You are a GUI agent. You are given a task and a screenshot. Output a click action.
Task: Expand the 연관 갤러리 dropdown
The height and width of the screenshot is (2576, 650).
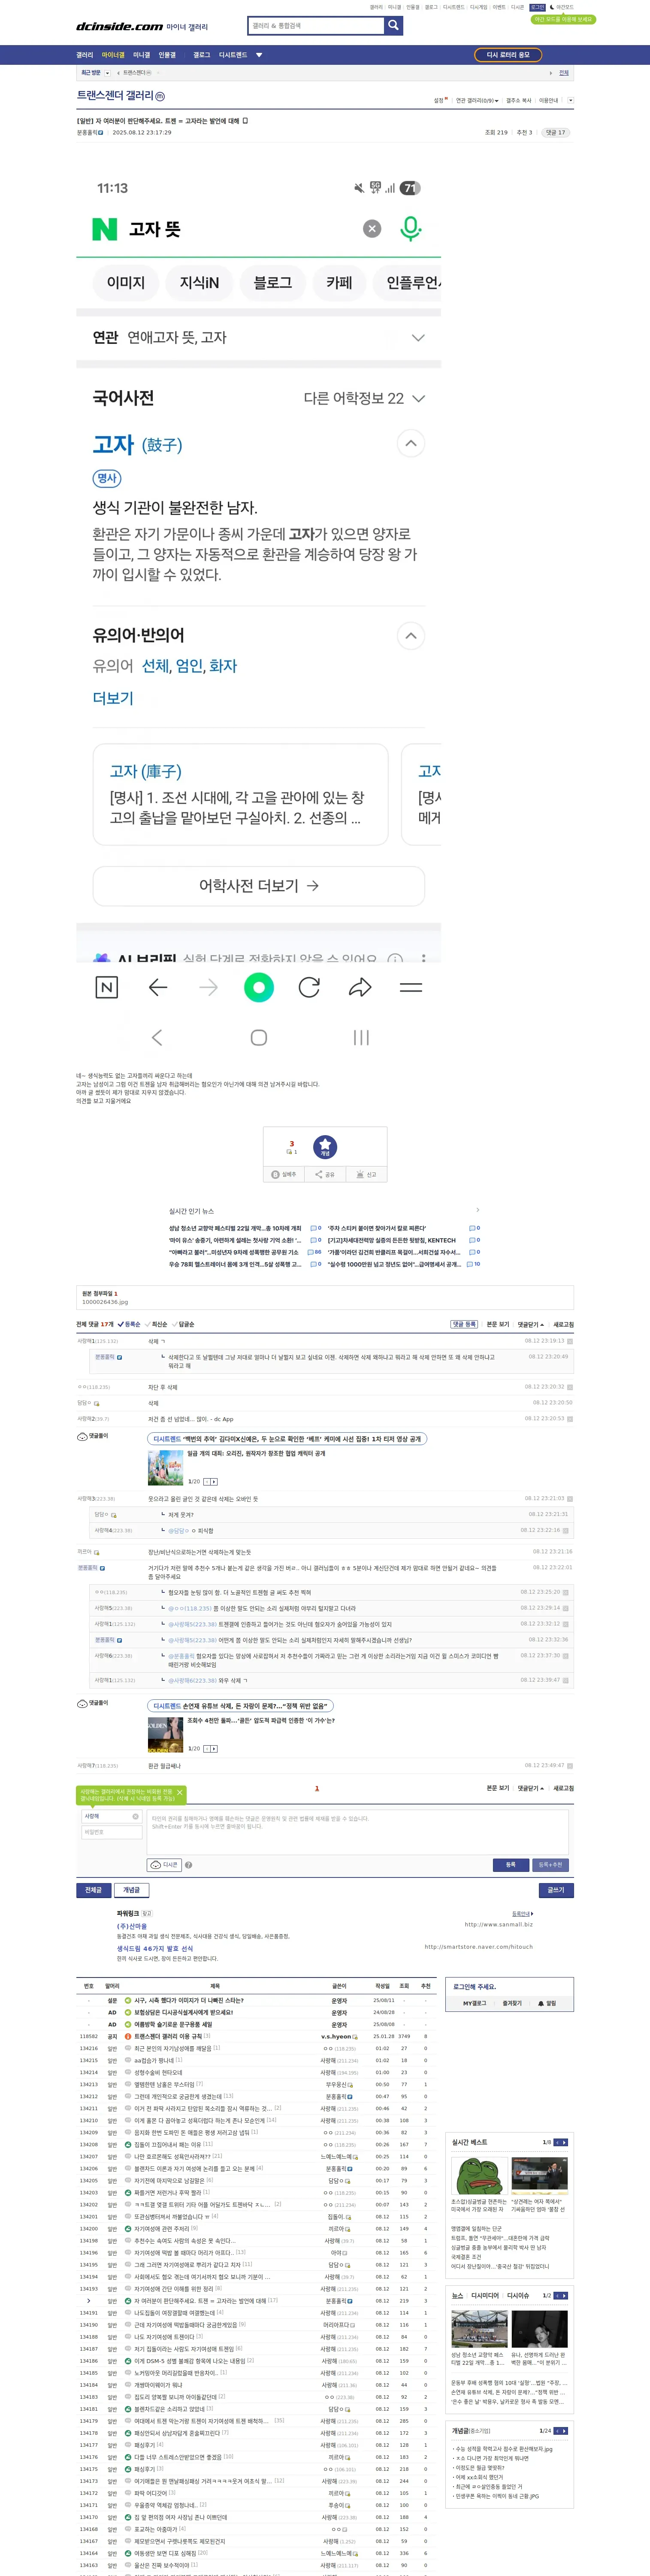pos(477,100)
